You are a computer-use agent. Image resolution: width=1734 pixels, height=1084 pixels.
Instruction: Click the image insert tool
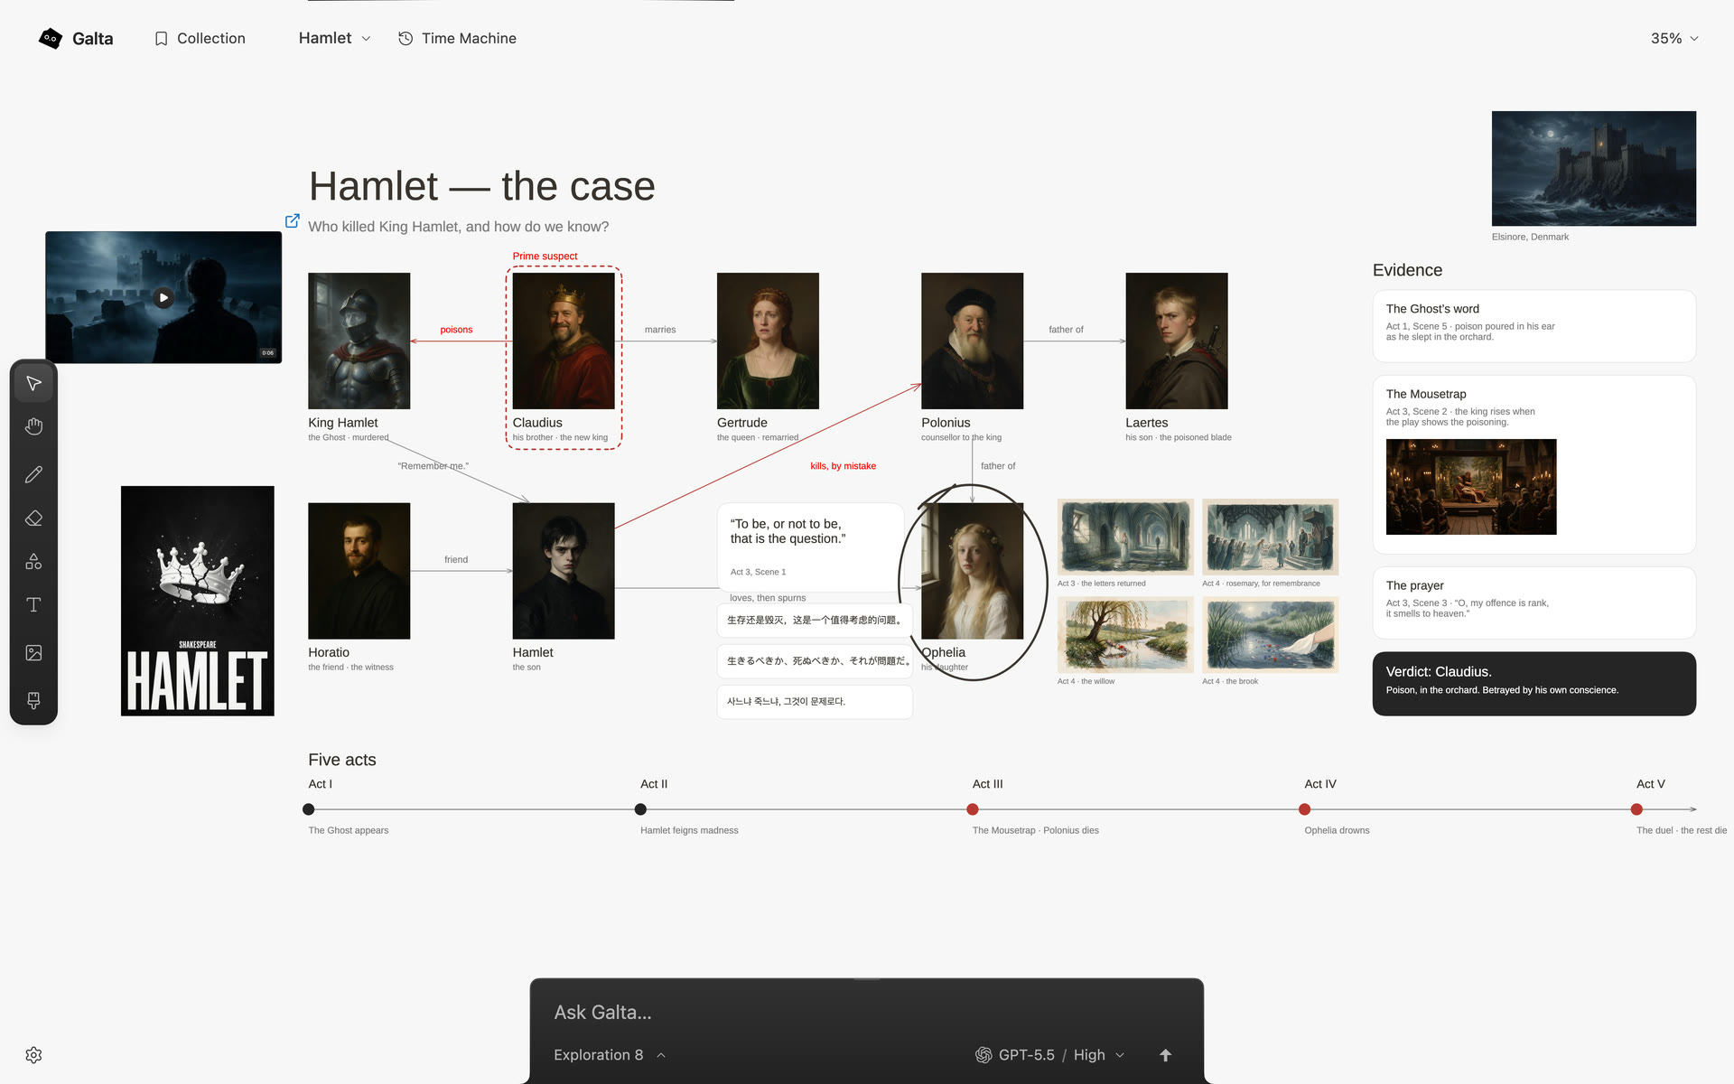33,653
